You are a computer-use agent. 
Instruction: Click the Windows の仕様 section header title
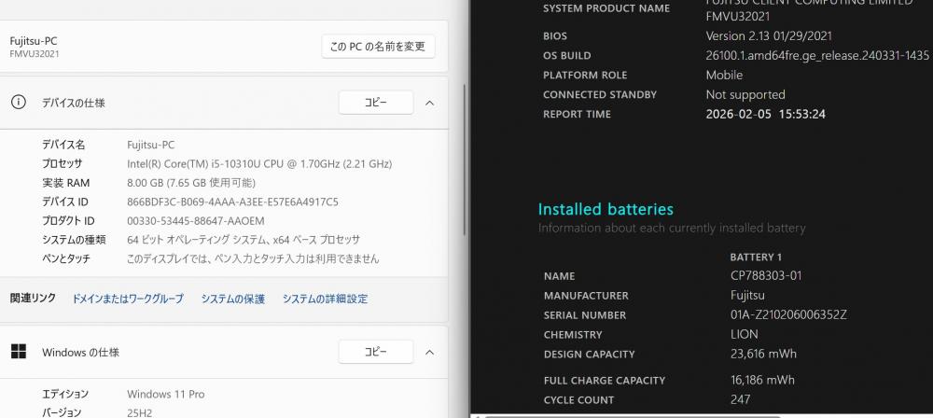80,352
